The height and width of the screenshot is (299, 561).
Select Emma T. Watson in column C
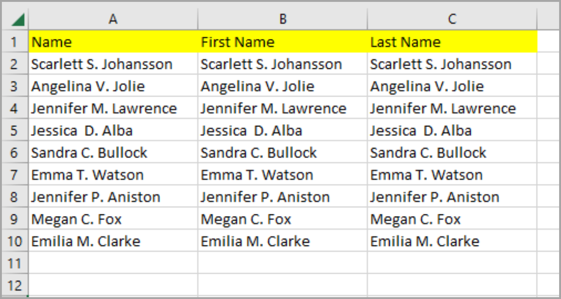coord(426,175)
